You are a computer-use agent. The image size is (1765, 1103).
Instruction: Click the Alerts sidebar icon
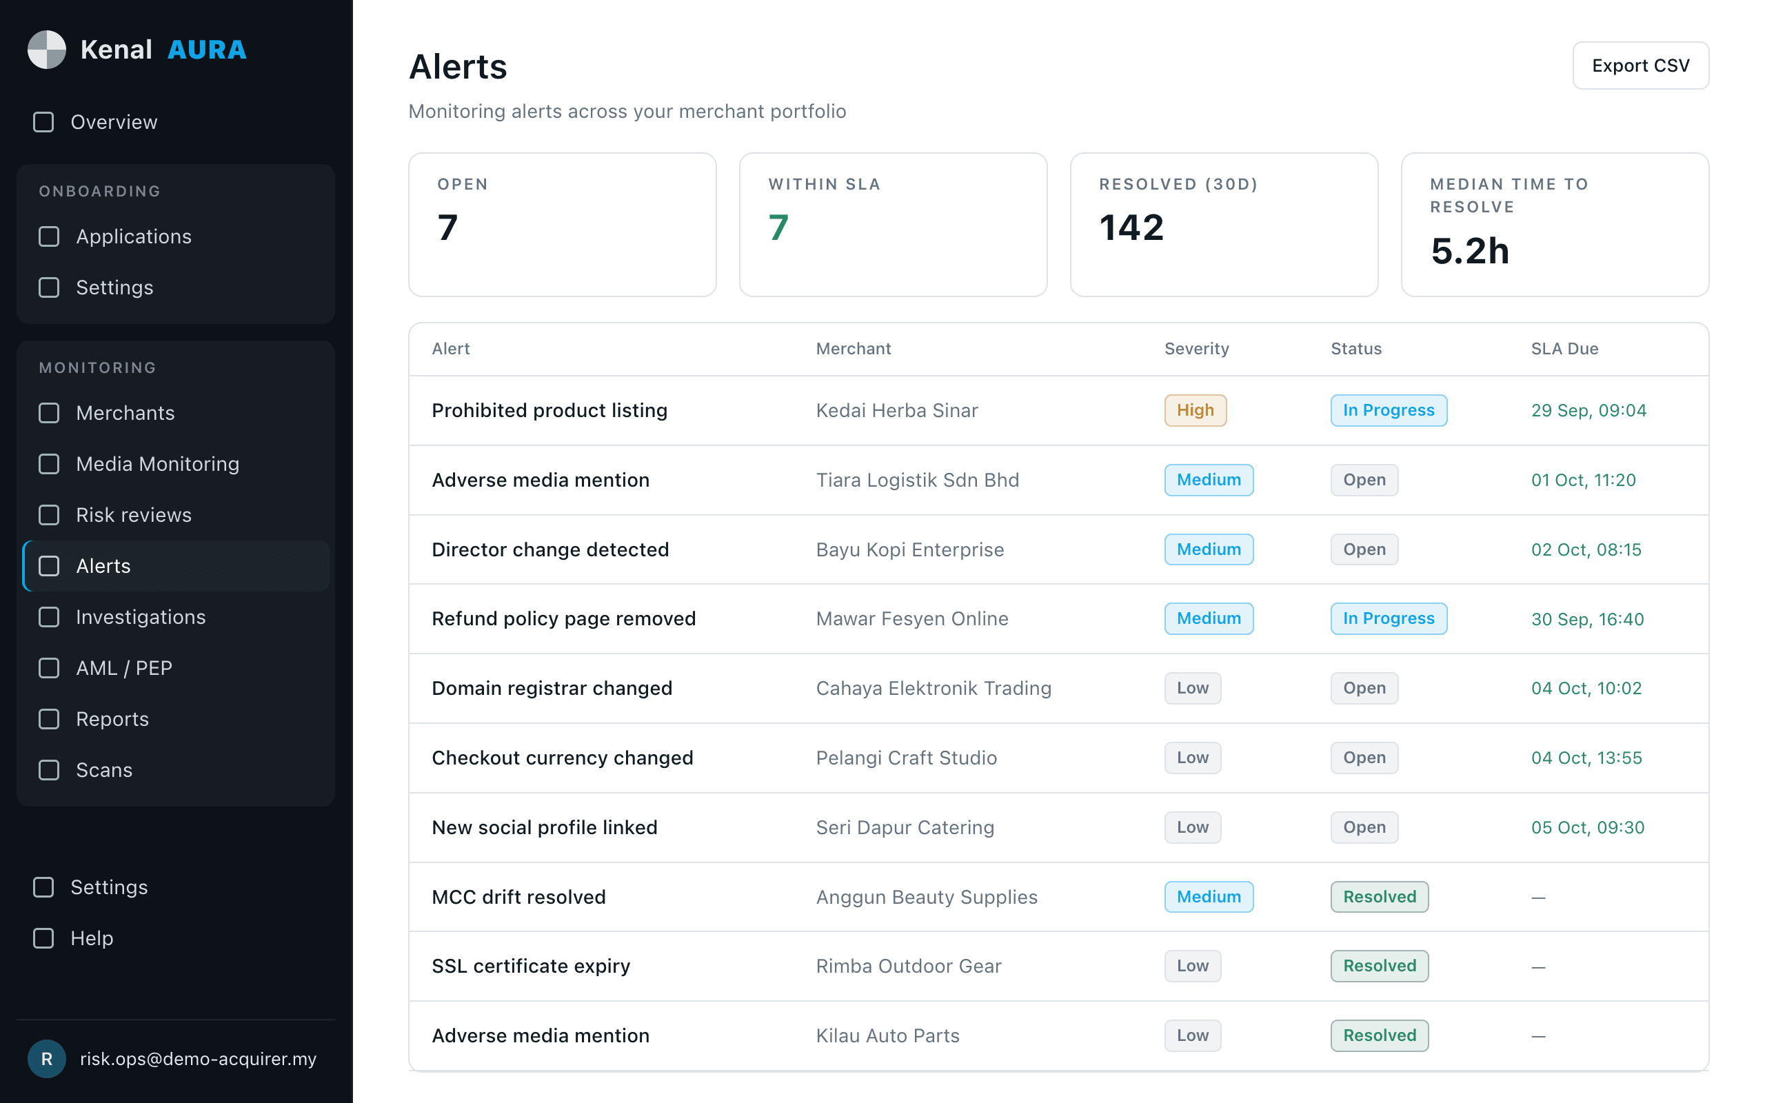[x=49, y=566]
